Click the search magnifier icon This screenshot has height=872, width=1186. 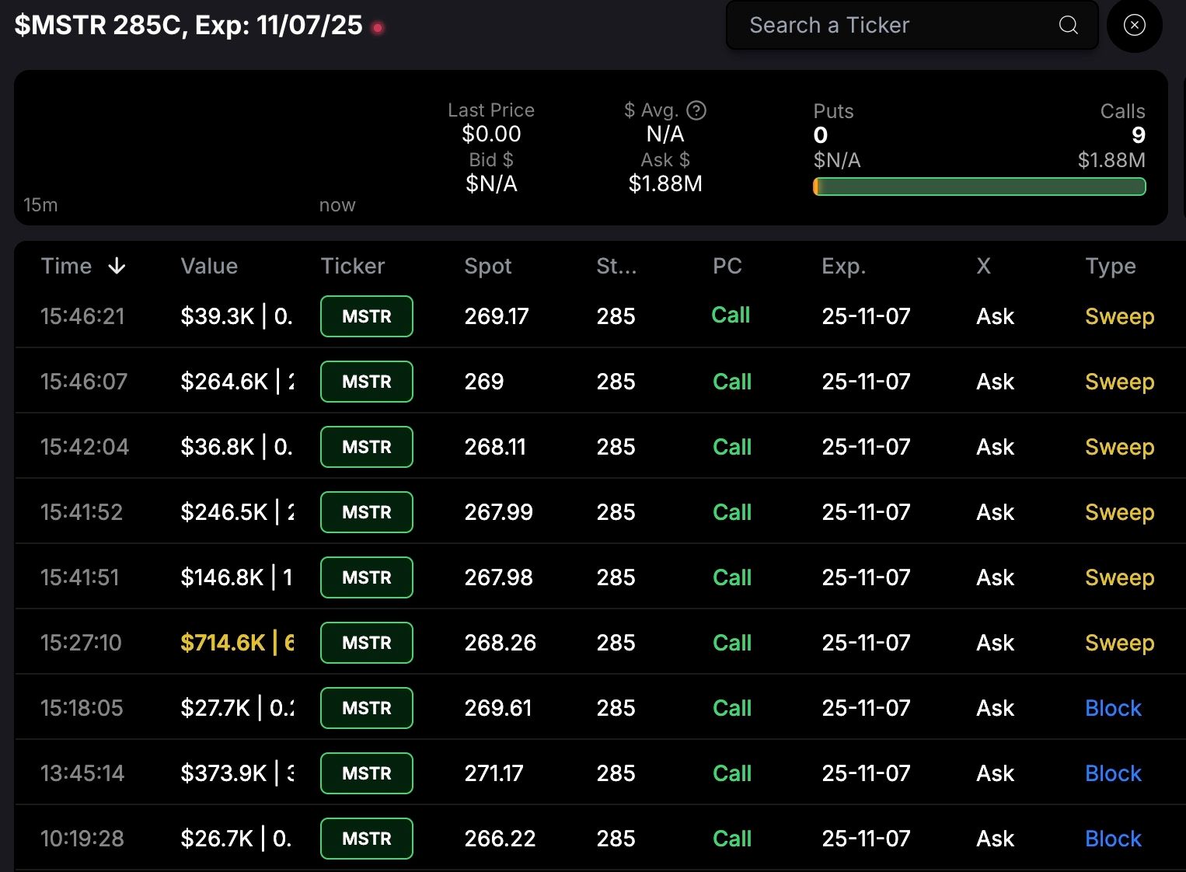[x=1068, y=25]
